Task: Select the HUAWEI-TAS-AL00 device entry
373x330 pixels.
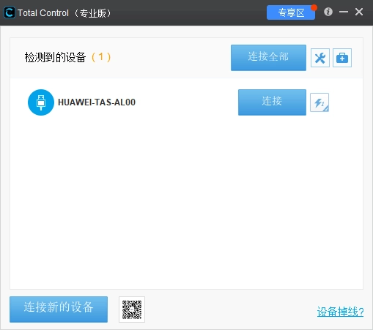Action: click(97, 102)
